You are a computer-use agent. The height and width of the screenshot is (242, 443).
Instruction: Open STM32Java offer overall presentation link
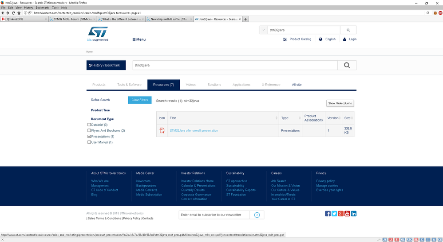pyautogui.click(x=194, y=131)
